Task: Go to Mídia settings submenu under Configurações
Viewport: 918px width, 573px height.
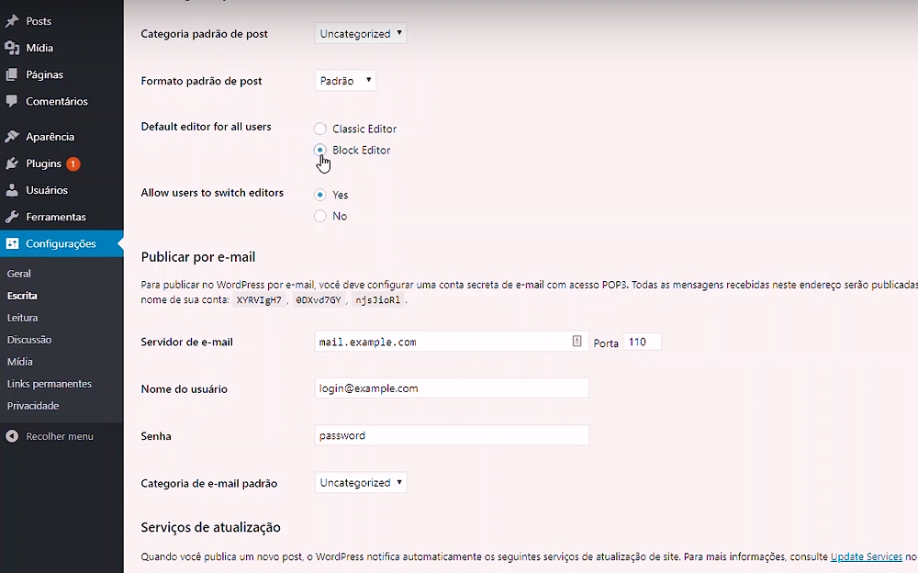Action: (20, 362)
